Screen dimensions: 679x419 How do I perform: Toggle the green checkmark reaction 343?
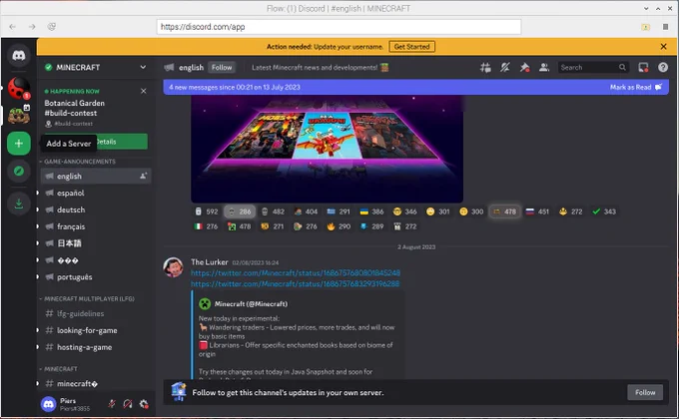(x=604, y=211)
